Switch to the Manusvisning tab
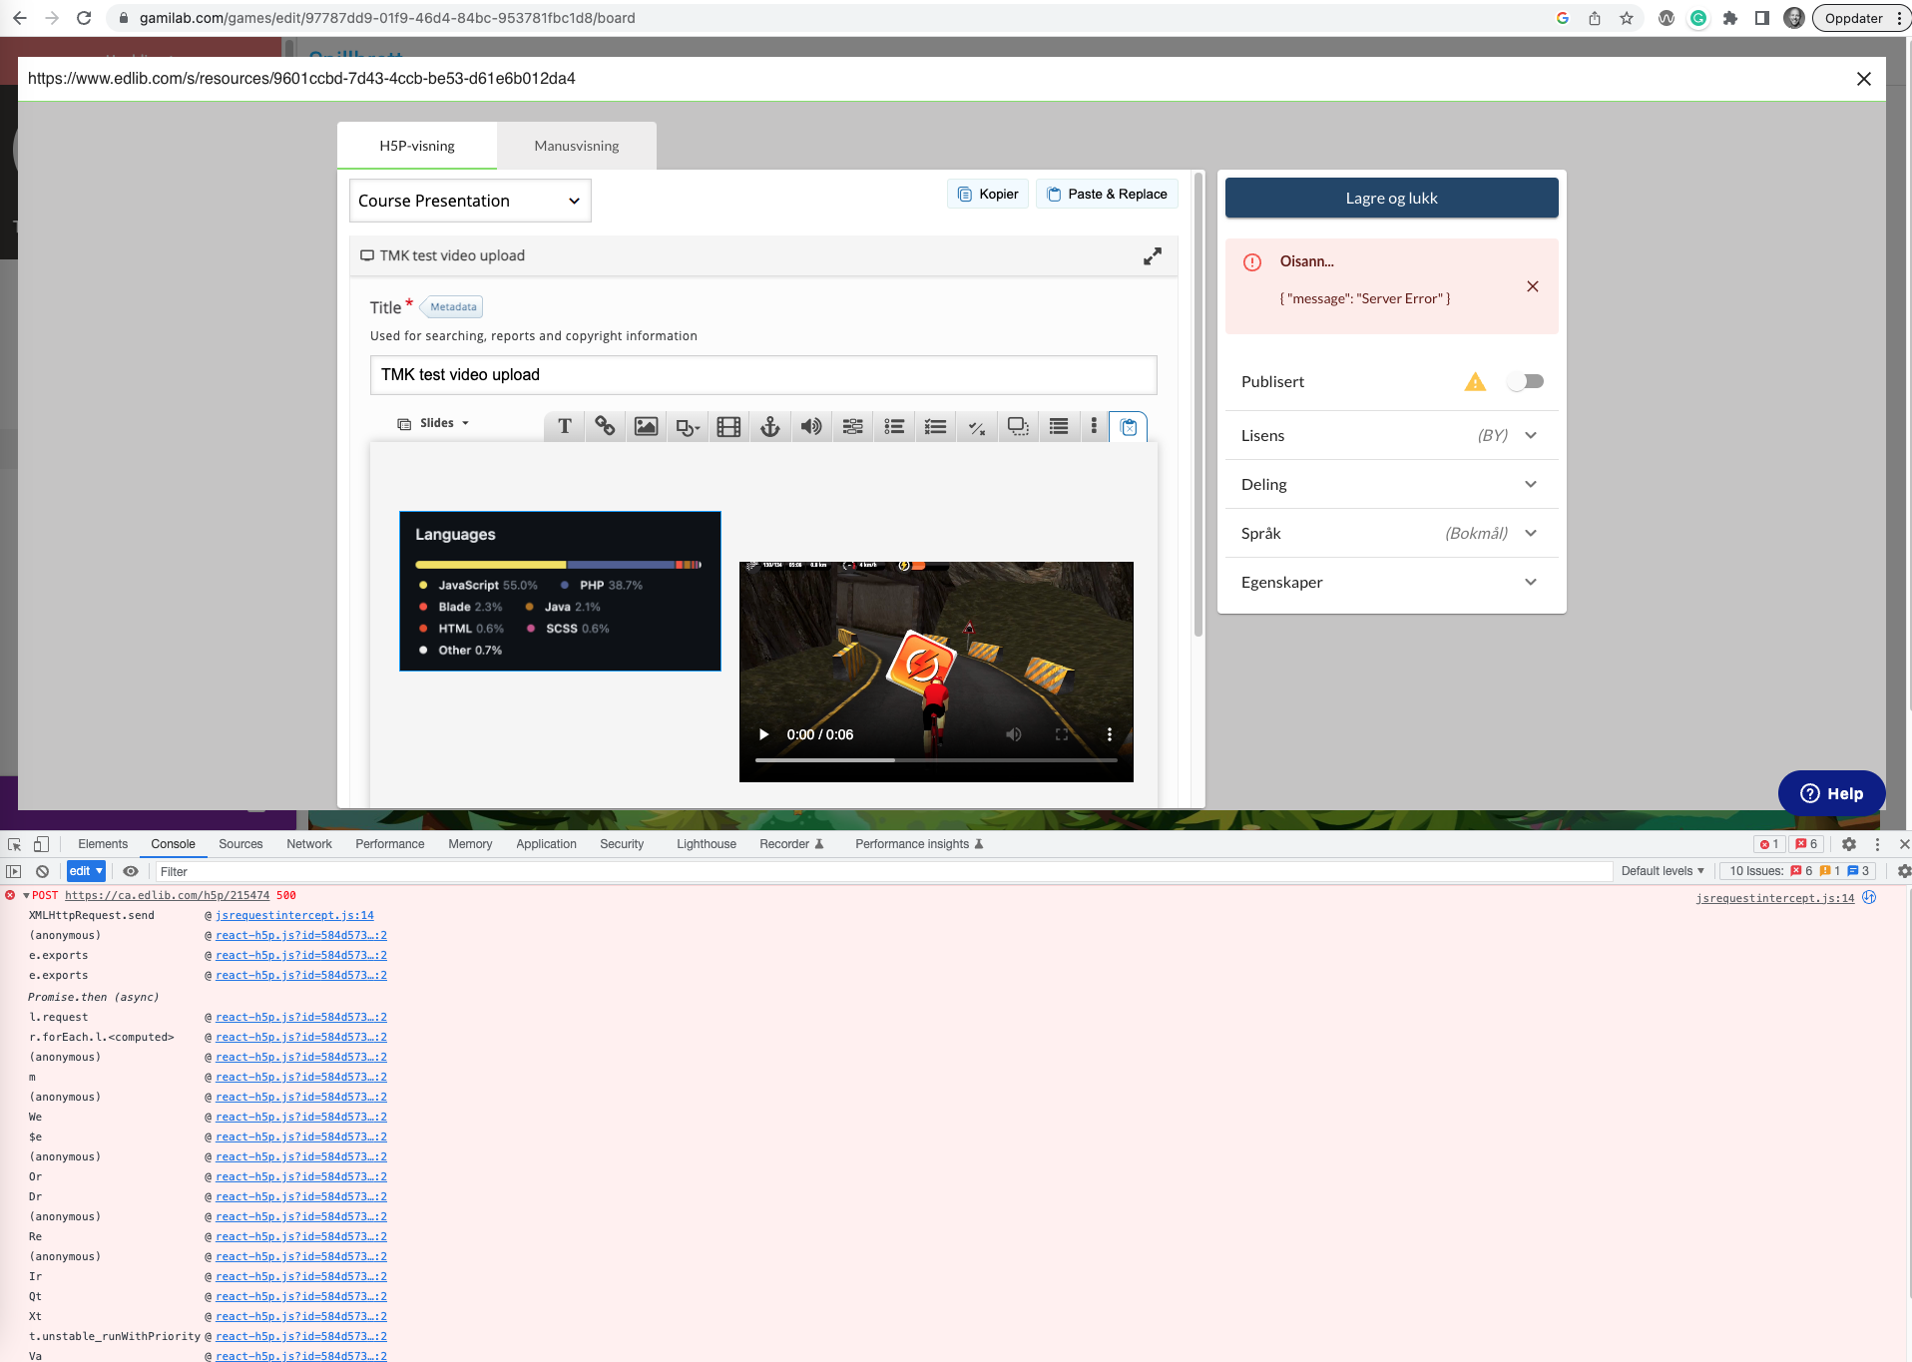 click(576, 146)
